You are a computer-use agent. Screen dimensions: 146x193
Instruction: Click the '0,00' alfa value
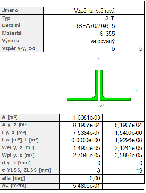tap(95, 178)
